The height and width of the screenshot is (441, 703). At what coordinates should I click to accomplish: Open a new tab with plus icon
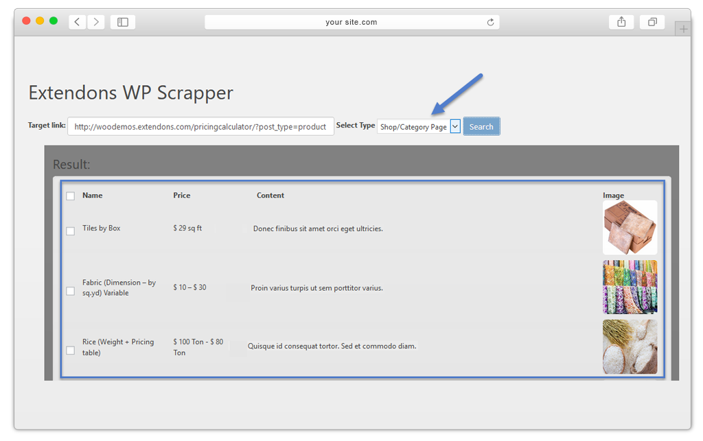[x=682, y=29]
